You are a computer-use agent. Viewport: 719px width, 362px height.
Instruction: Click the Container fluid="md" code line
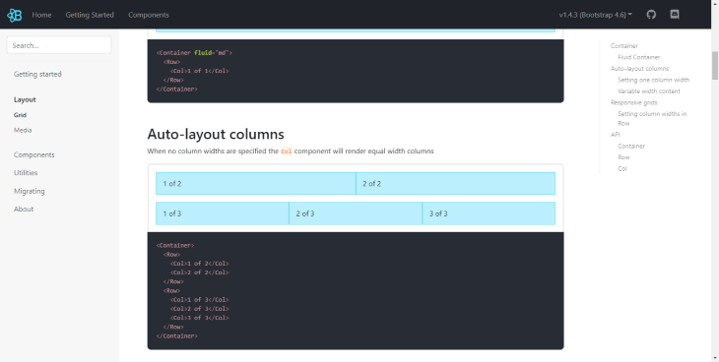194,53
